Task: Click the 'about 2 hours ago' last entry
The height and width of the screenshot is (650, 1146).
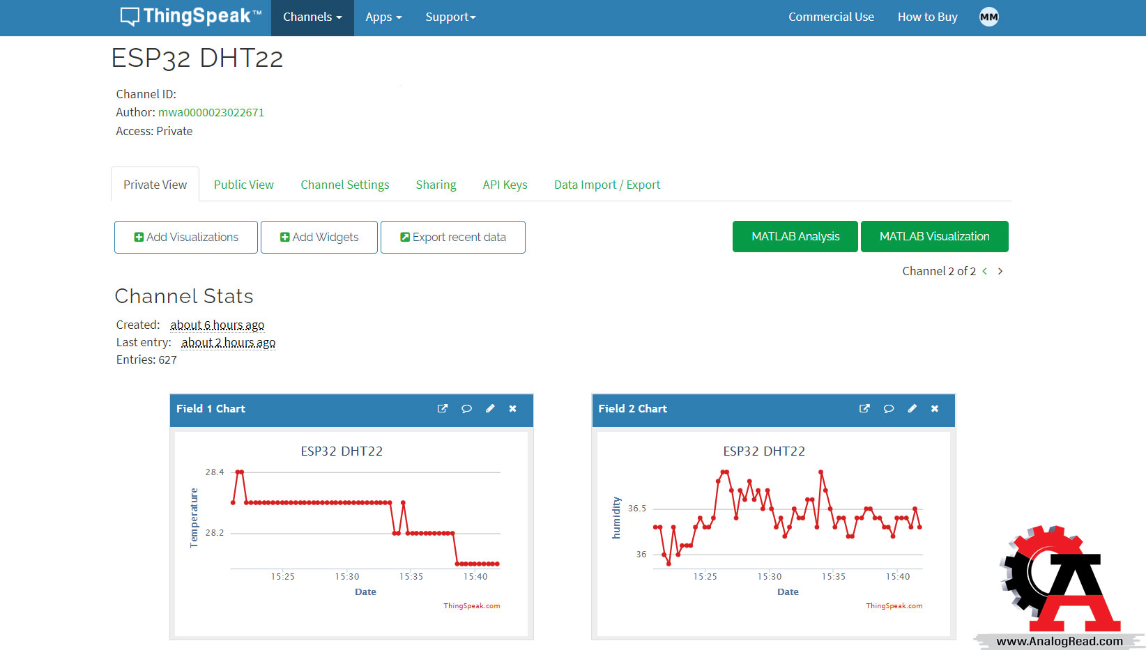Action: tap(229, 342)
